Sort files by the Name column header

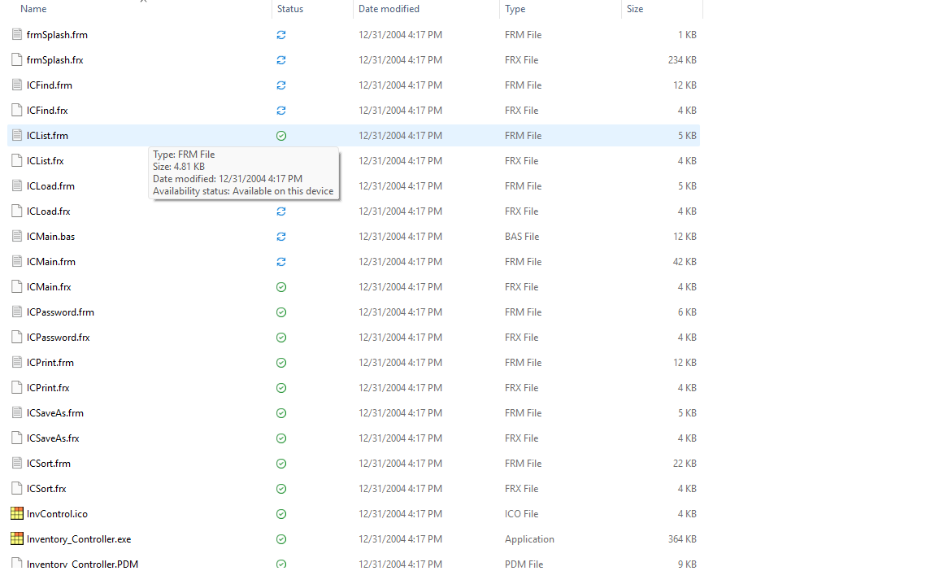tap(33, 9)
